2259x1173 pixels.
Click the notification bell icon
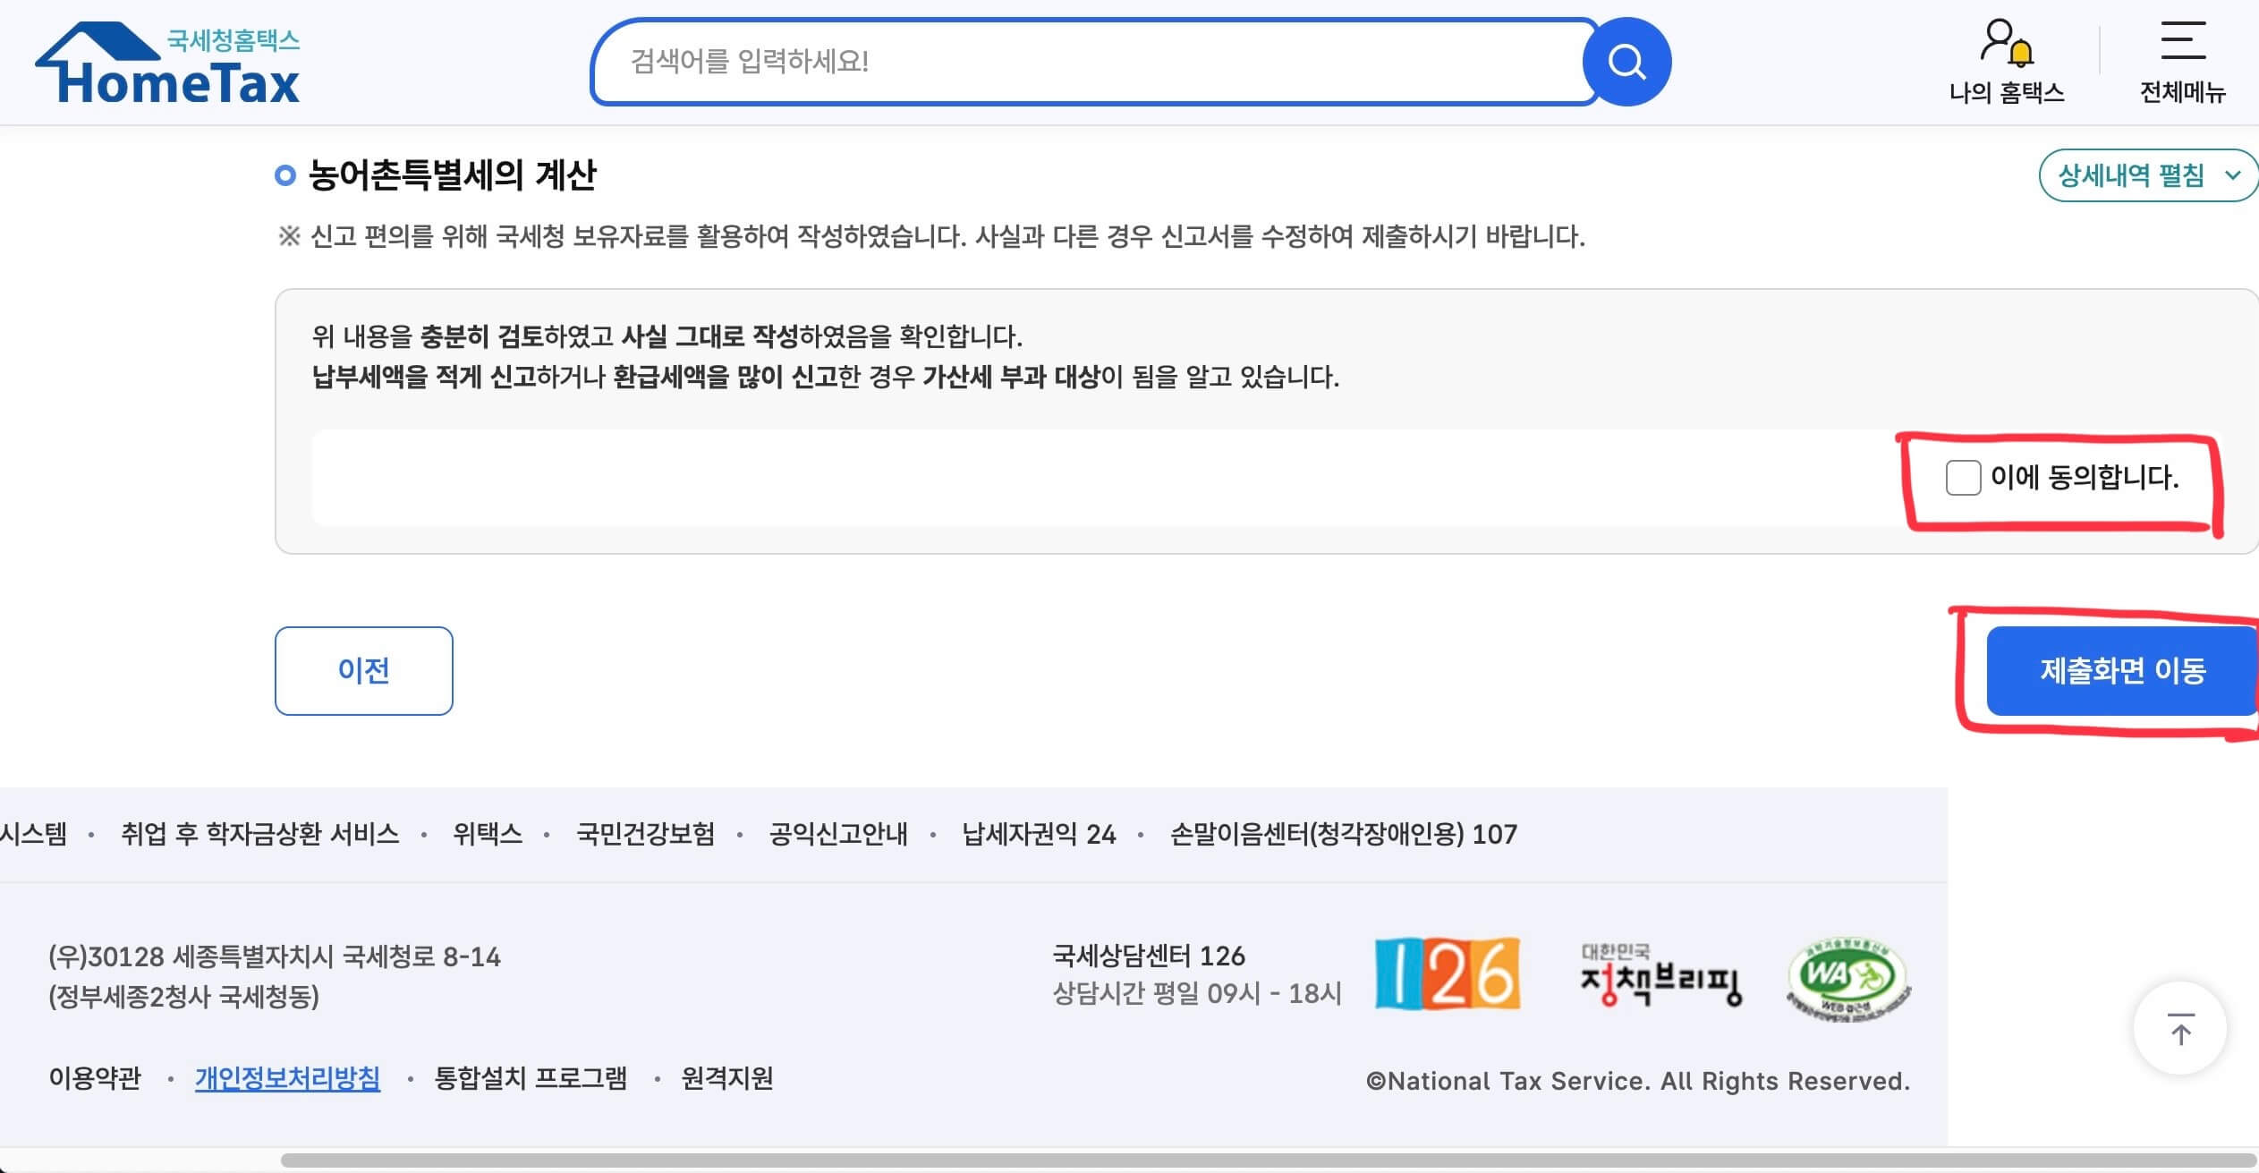[x=2024, y=52]
